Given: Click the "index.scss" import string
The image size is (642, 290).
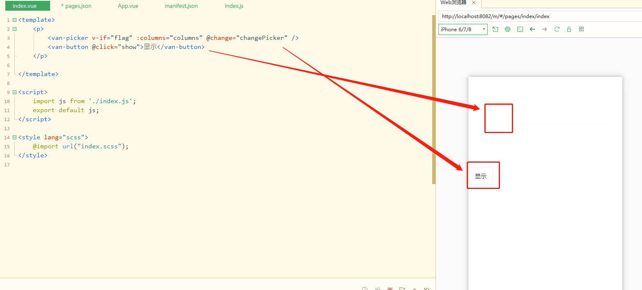Looking at the screenshot, I should (x=99, y=146).
